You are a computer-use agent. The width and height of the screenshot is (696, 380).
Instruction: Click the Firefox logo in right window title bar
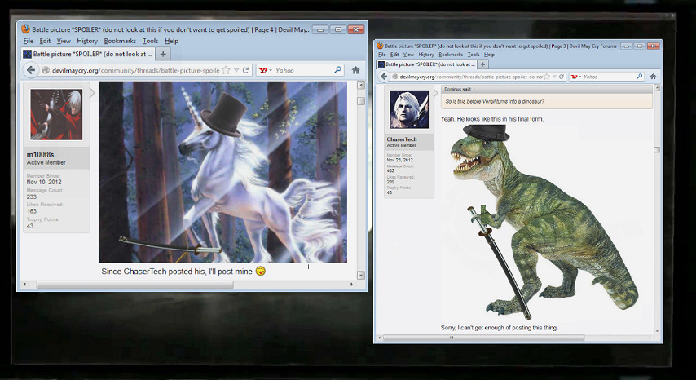coord(380,46)
